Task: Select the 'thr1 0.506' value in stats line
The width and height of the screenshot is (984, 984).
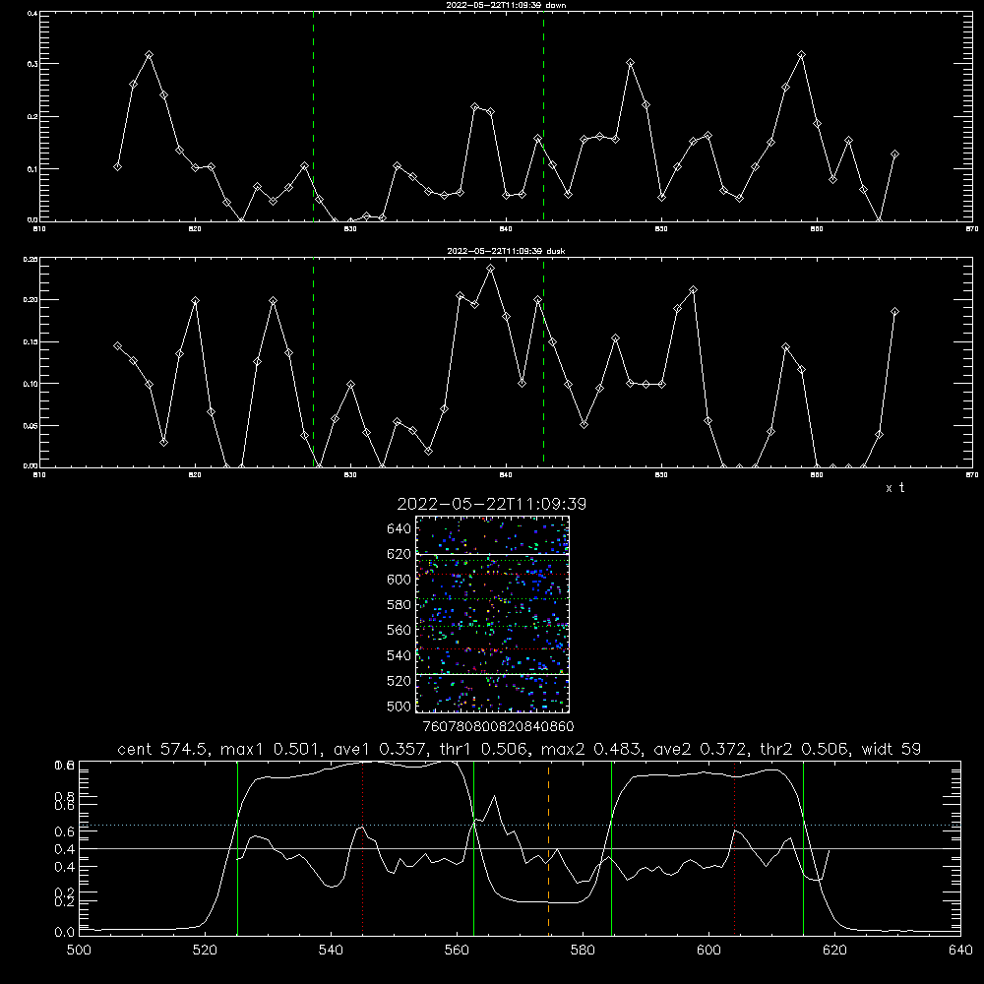Action: tap(482, 749)
